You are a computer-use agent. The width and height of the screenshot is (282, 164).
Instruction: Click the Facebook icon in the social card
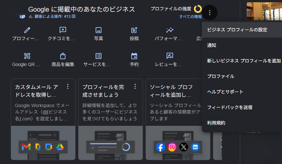click(160, 147)
